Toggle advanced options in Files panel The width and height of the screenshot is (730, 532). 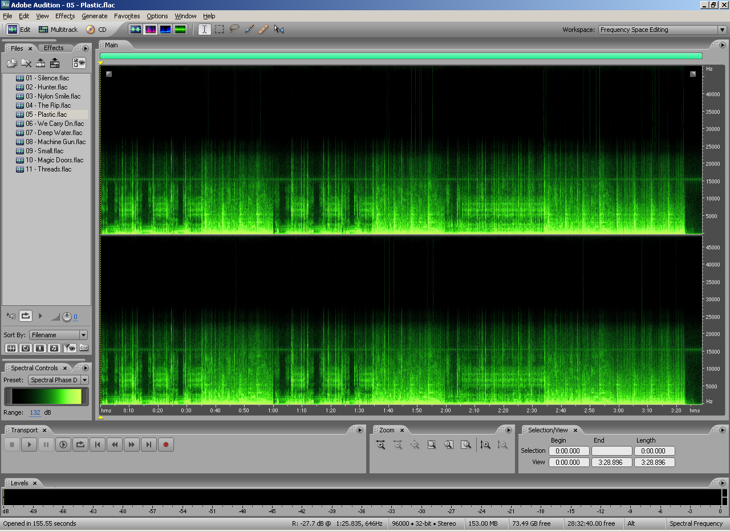point(79,63)
